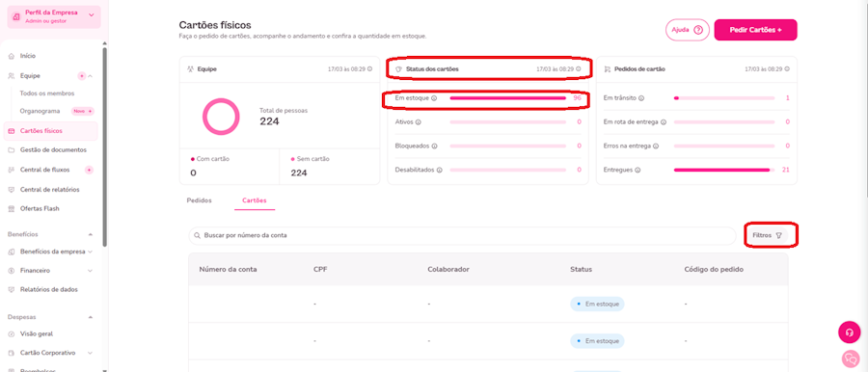The width and height of the screenshot is (868, 372).
Task: Click the Número da conta column header
Action: coord(228,270)
